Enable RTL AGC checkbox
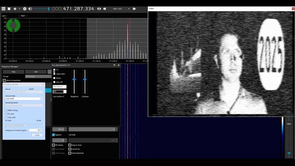 tap(6, 114)
